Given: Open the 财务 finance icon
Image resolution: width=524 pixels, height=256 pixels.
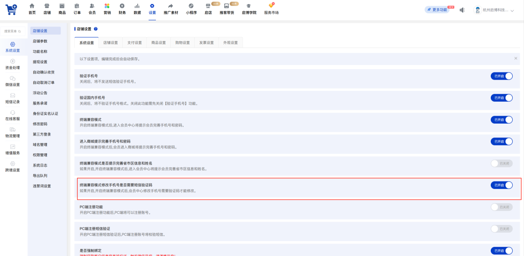Looking at the screenshot, I should 122,6.
